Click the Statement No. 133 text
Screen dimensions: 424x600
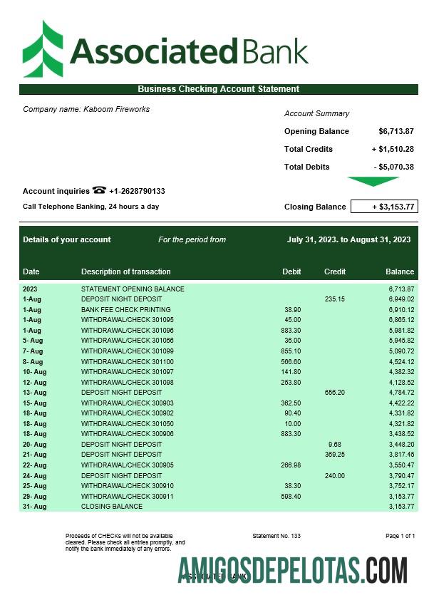(276, 536)
